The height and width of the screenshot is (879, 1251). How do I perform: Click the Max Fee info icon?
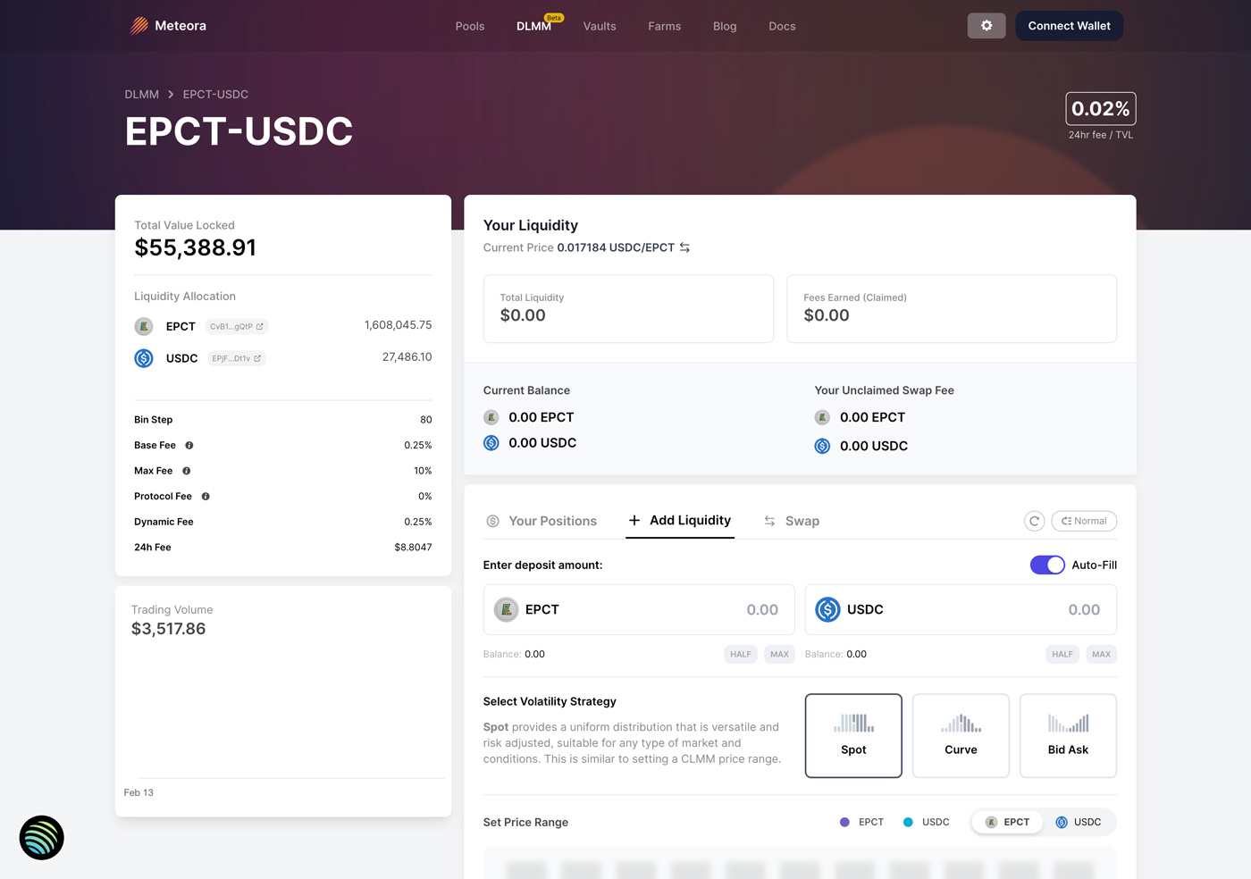tap(186, 471)
